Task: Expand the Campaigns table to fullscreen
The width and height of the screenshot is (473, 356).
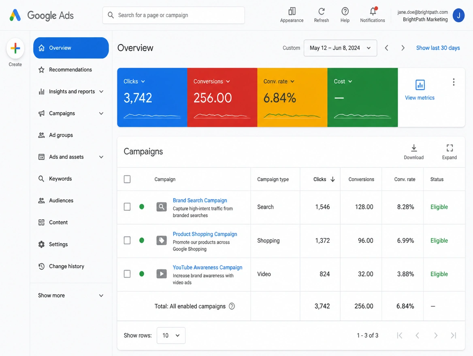Action: (449, 152)
